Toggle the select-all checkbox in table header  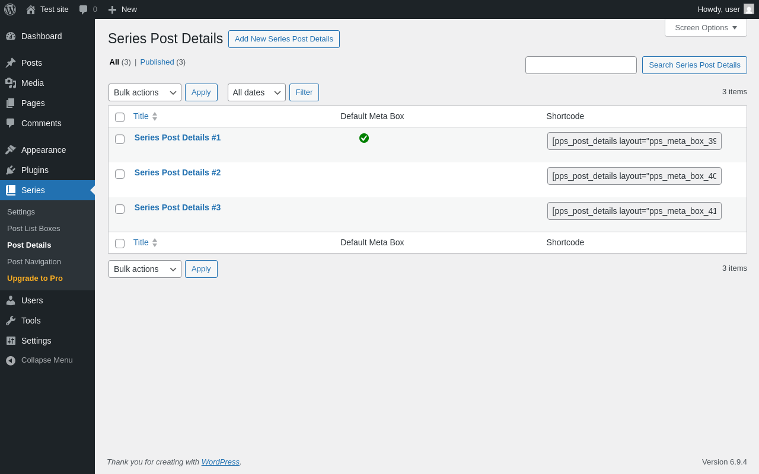(x=120, y=117)
